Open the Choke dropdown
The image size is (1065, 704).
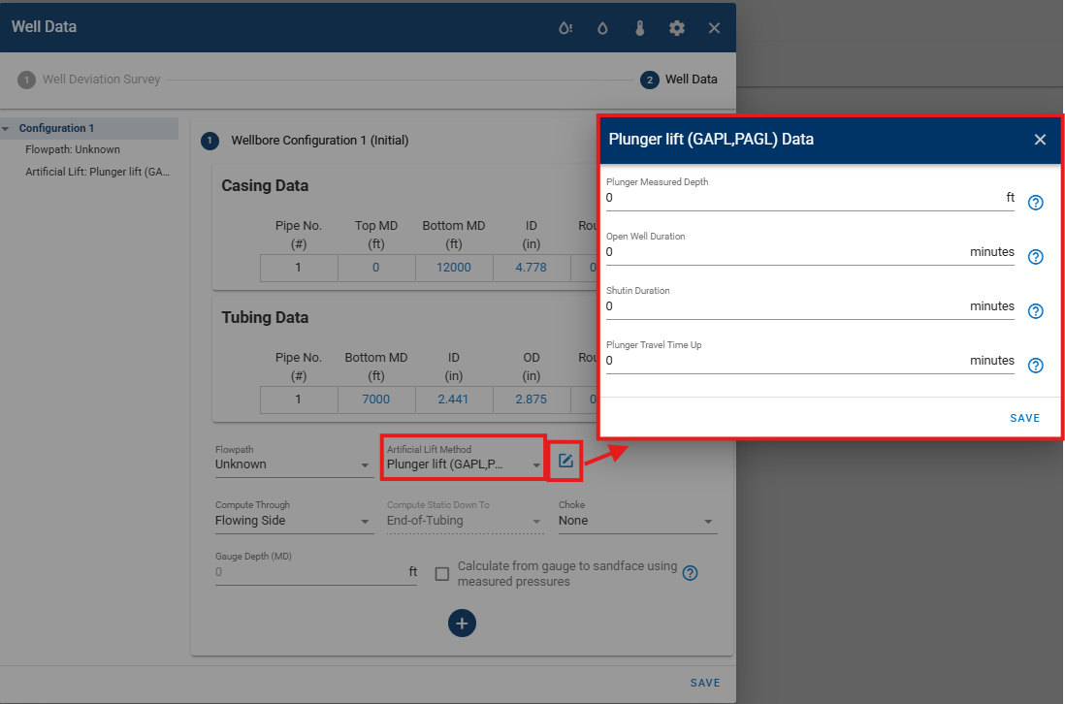tap(636, 521)
